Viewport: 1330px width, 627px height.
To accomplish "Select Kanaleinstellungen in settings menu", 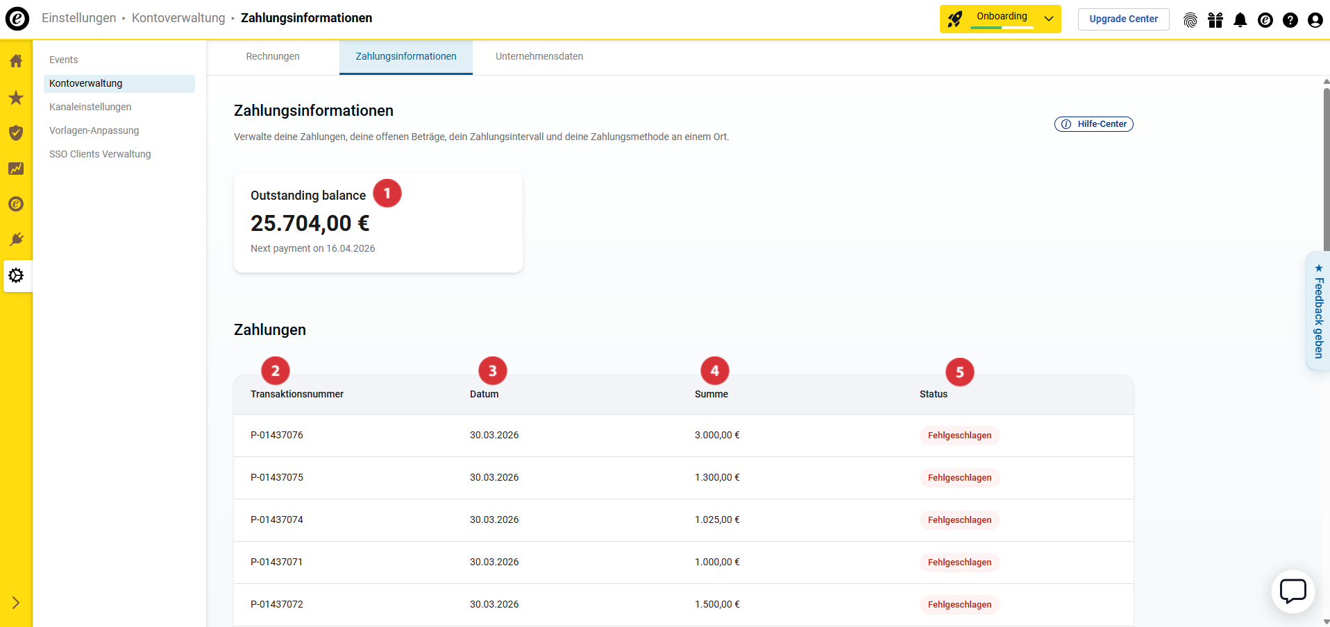I will point(90,107).
